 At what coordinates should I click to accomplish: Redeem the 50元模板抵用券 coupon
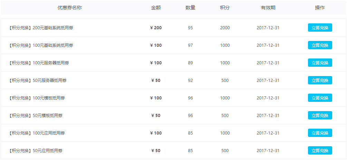(x=320, y=116)
